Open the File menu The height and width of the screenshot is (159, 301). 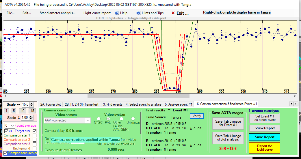coord(10,13)
